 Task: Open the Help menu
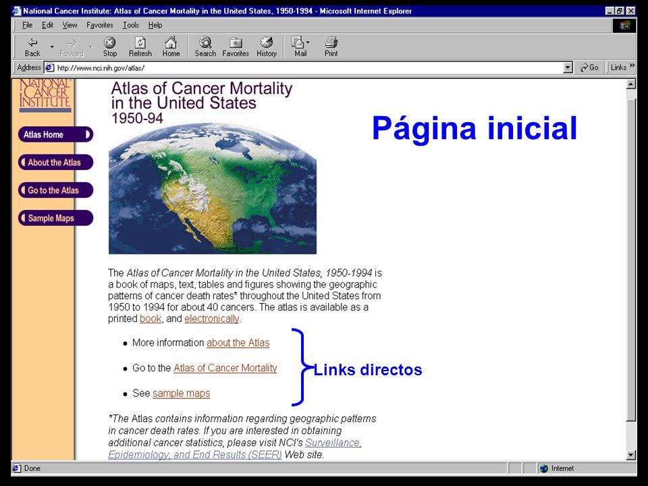point(155,25)
